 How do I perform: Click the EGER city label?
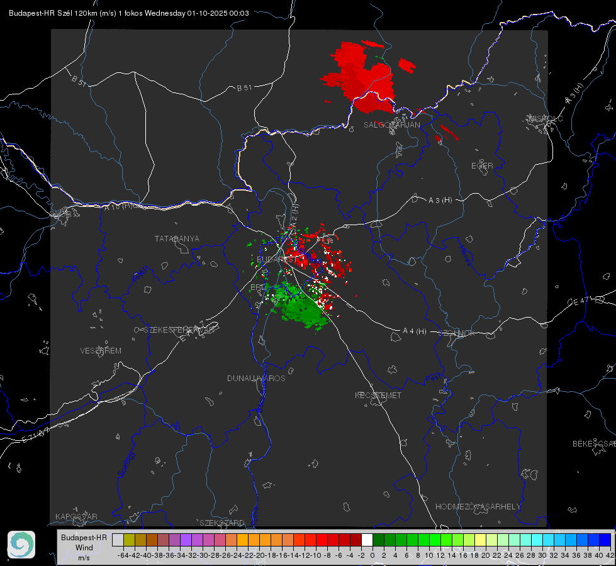click(482, 166)
